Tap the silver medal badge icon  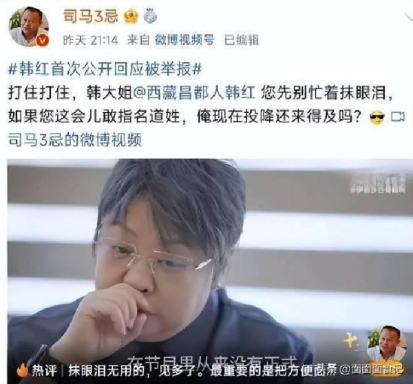pyautogui.click(x=150, y=16)
